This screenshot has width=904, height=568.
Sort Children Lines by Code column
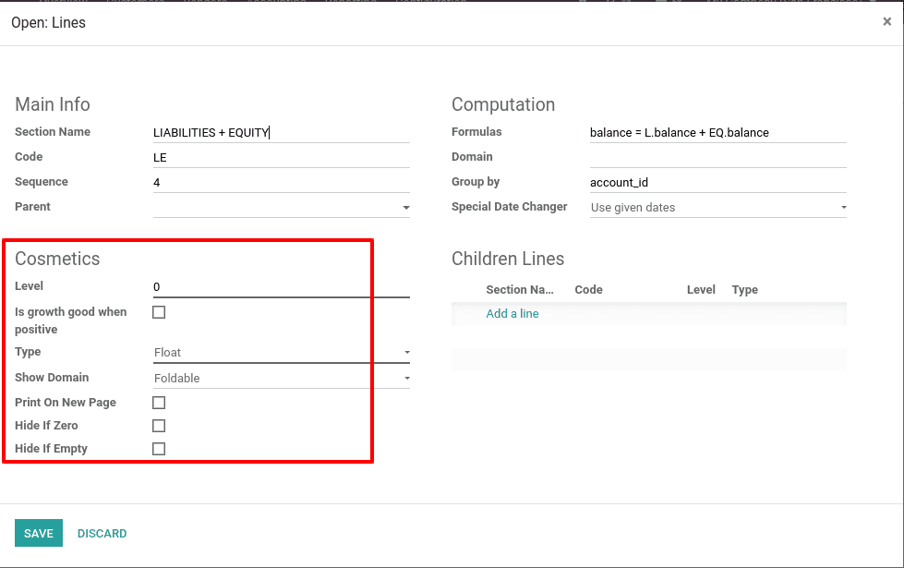(x=588, y=289)
